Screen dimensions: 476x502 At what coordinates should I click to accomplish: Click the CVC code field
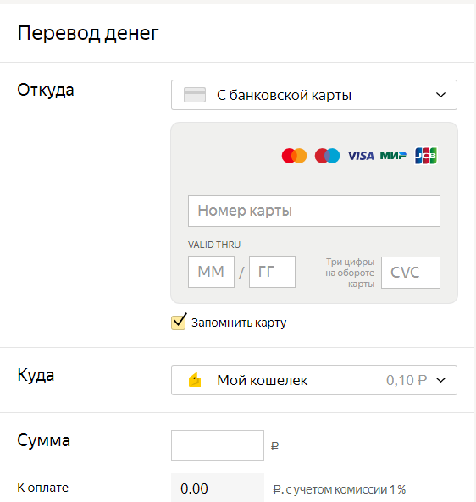point(411,273)
